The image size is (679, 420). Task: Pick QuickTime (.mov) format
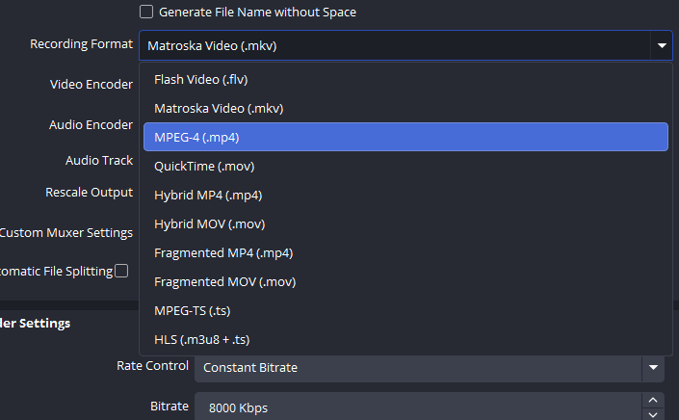(x=405, y=166)
